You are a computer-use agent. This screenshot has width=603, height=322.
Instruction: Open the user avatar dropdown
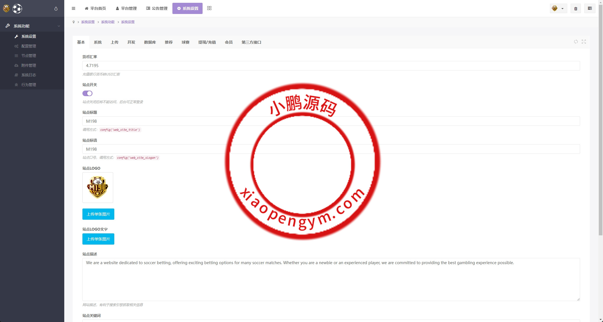pyautogui.click(x=558, y=9)
